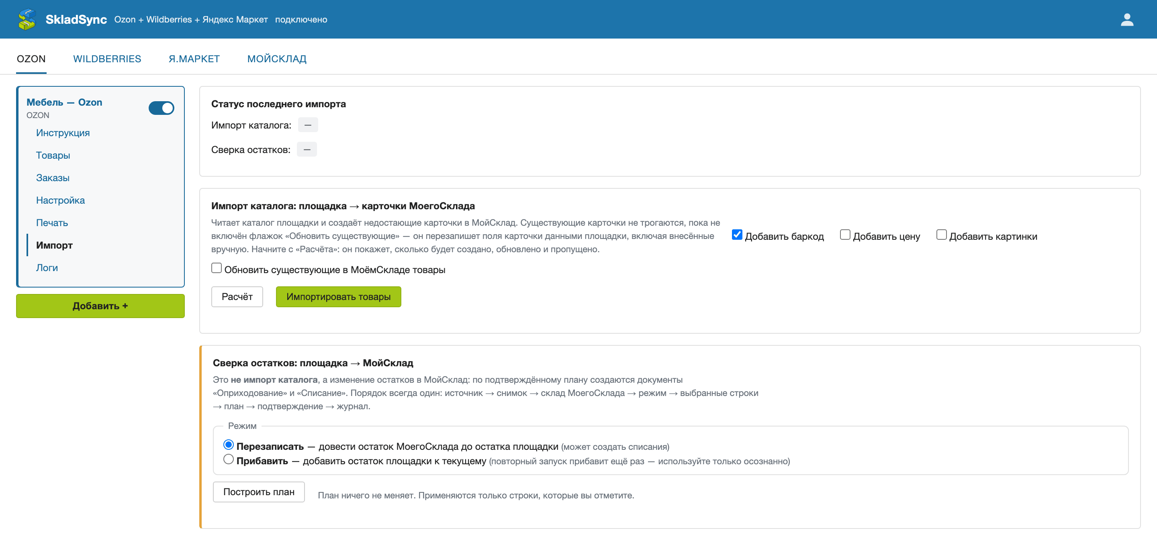Click the Сверка остатков status dash badge
The image size is (1157, 551).
pos(307,149)
